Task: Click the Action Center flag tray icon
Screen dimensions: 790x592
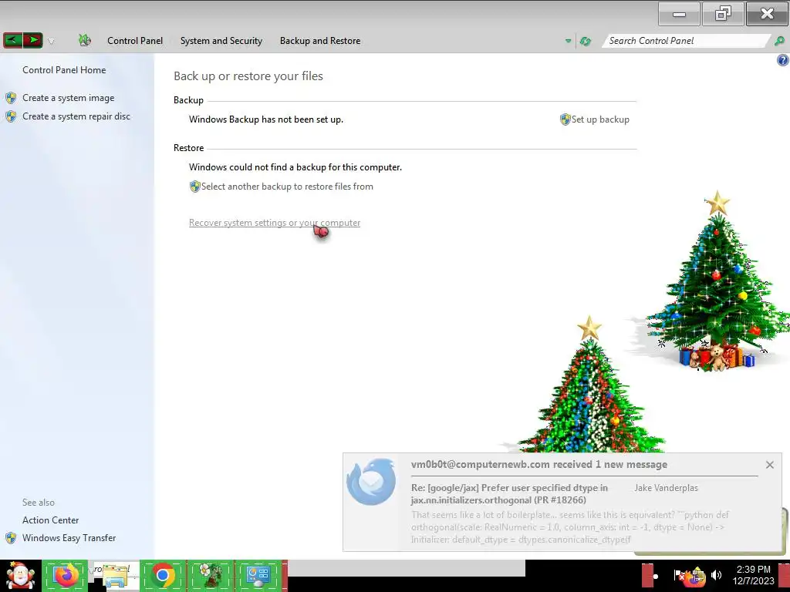Action: [x=679, y=575]
